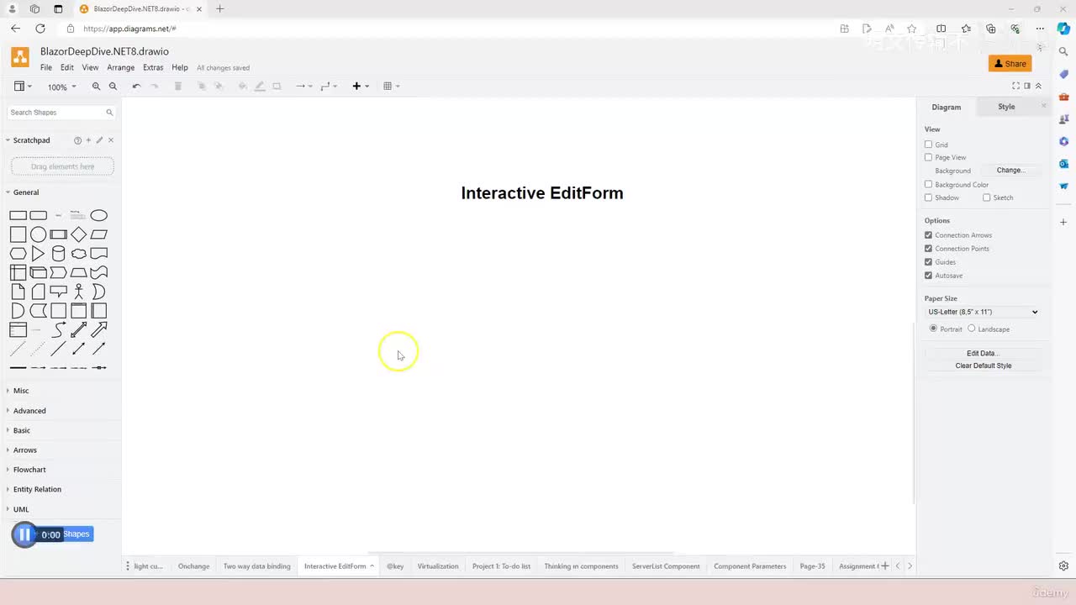The width and height of the screenshot is (1076, 605).
Task: Switch to Two way data binding page
Action: click(256, 566)
